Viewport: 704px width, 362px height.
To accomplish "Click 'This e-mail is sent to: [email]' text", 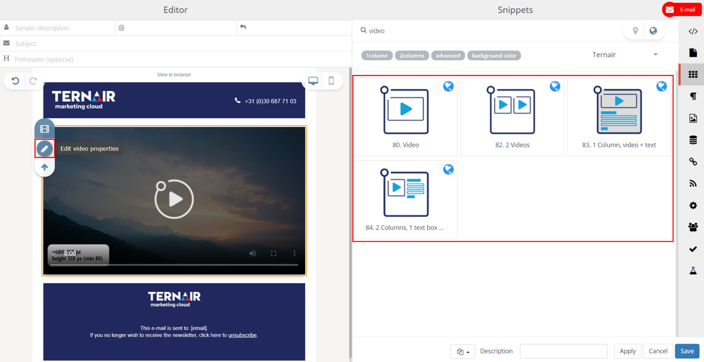I will (174, 328).
